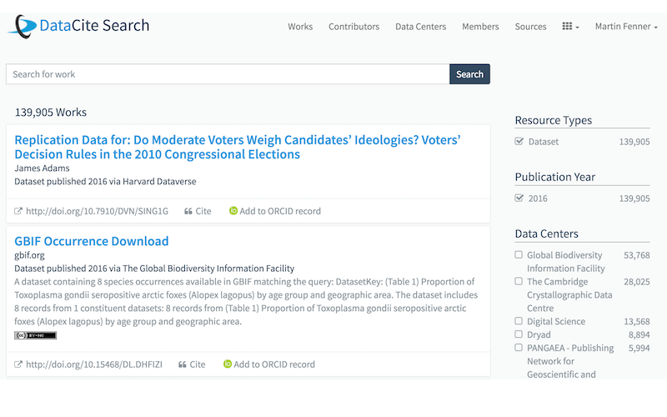Uncheck the Dataset resource type filter

click(x=519, y=142)
